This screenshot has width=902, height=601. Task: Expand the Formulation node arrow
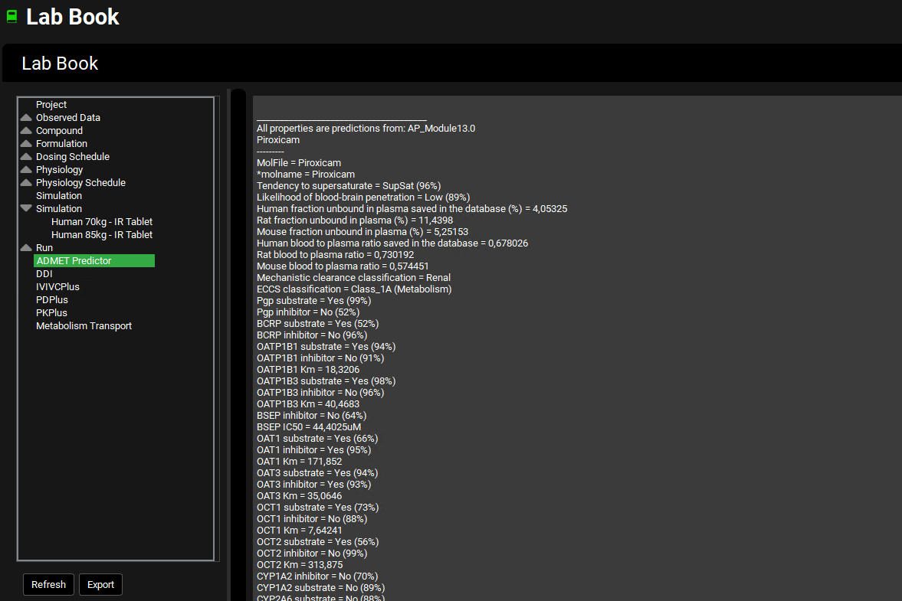[26, 144]
